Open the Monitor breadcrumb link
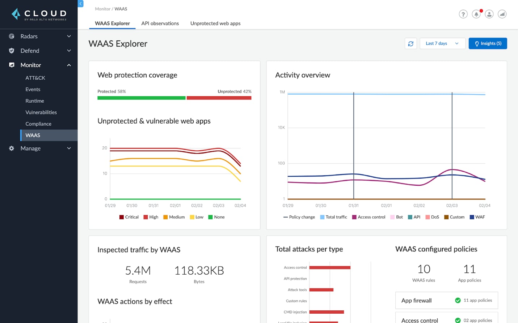Viewport: 518px width, 323px height. coord(102,9)
